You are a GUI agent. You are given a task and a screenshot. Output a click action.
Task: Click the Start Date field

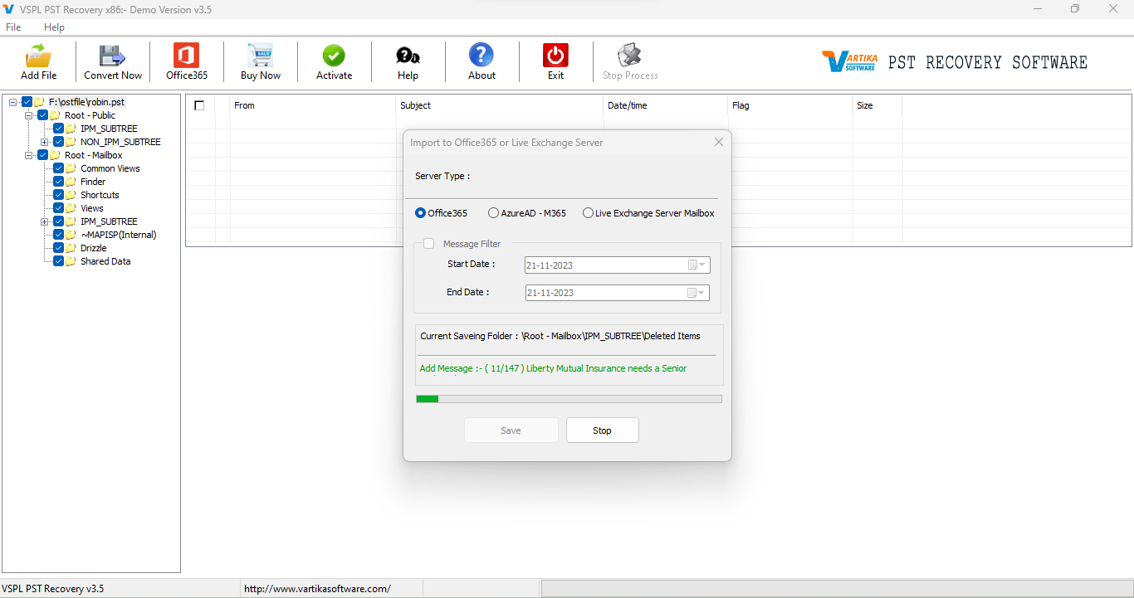tap(618, 265)
